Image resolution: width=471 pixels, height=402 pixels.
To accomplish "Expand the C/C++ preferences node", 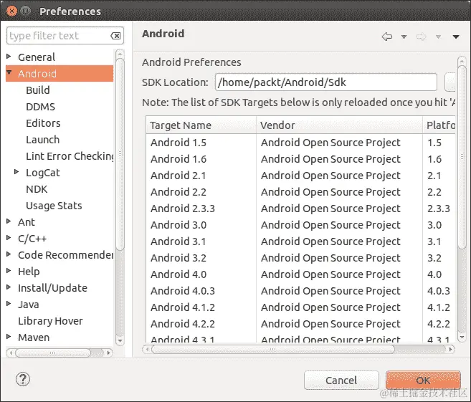I will coord(9,238).
